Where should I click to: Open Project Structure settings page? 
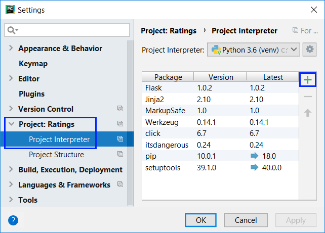56,155
